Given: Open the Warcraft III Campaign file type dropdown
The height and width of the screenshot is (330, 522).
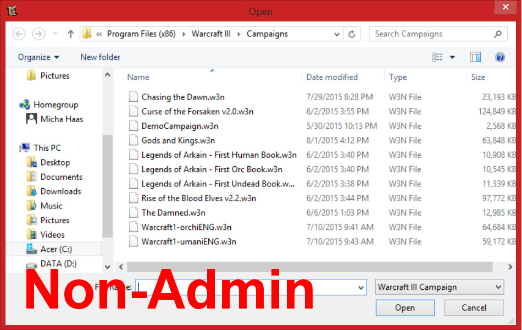Looking at the screenshot, I should click(x=440, y=287).
